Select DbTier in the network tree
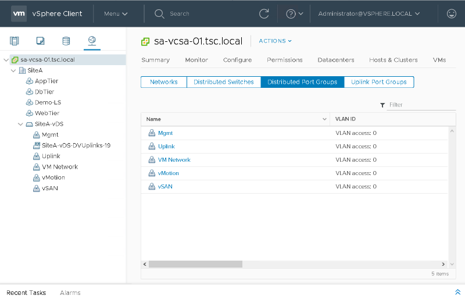The width and height of the screenshot is (465, 299). pyautogui.click(x=45, y=92)
